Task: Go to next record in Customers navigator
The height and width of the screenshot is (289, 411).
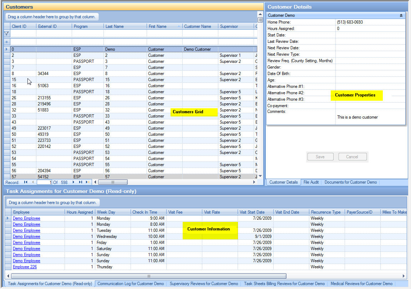Action: 73,182
